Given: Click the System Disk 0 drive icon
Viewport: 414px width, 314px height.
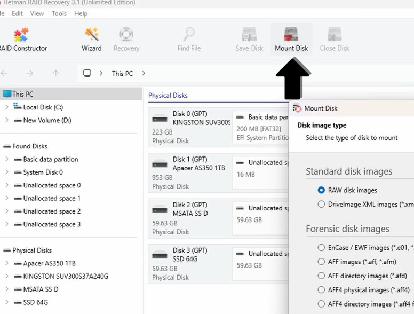Looking at the screenshot, I should click(18, 172).
